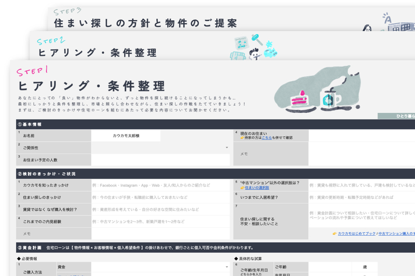Viewport: 415px width, 276px height.
Task: Click the ご年齢/生年月日 label cell
Action: [x=254, y=270]
